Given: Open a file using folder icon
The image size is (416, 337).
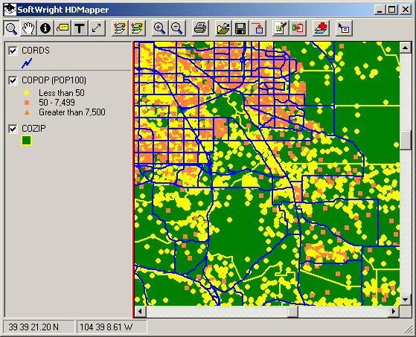Looking at the screenshot, I should click(223, 28).
